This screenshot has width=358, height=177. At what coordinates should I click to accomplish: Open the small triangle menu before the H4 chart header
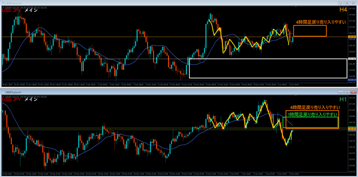pyautogui.click(x=3, y=8)
